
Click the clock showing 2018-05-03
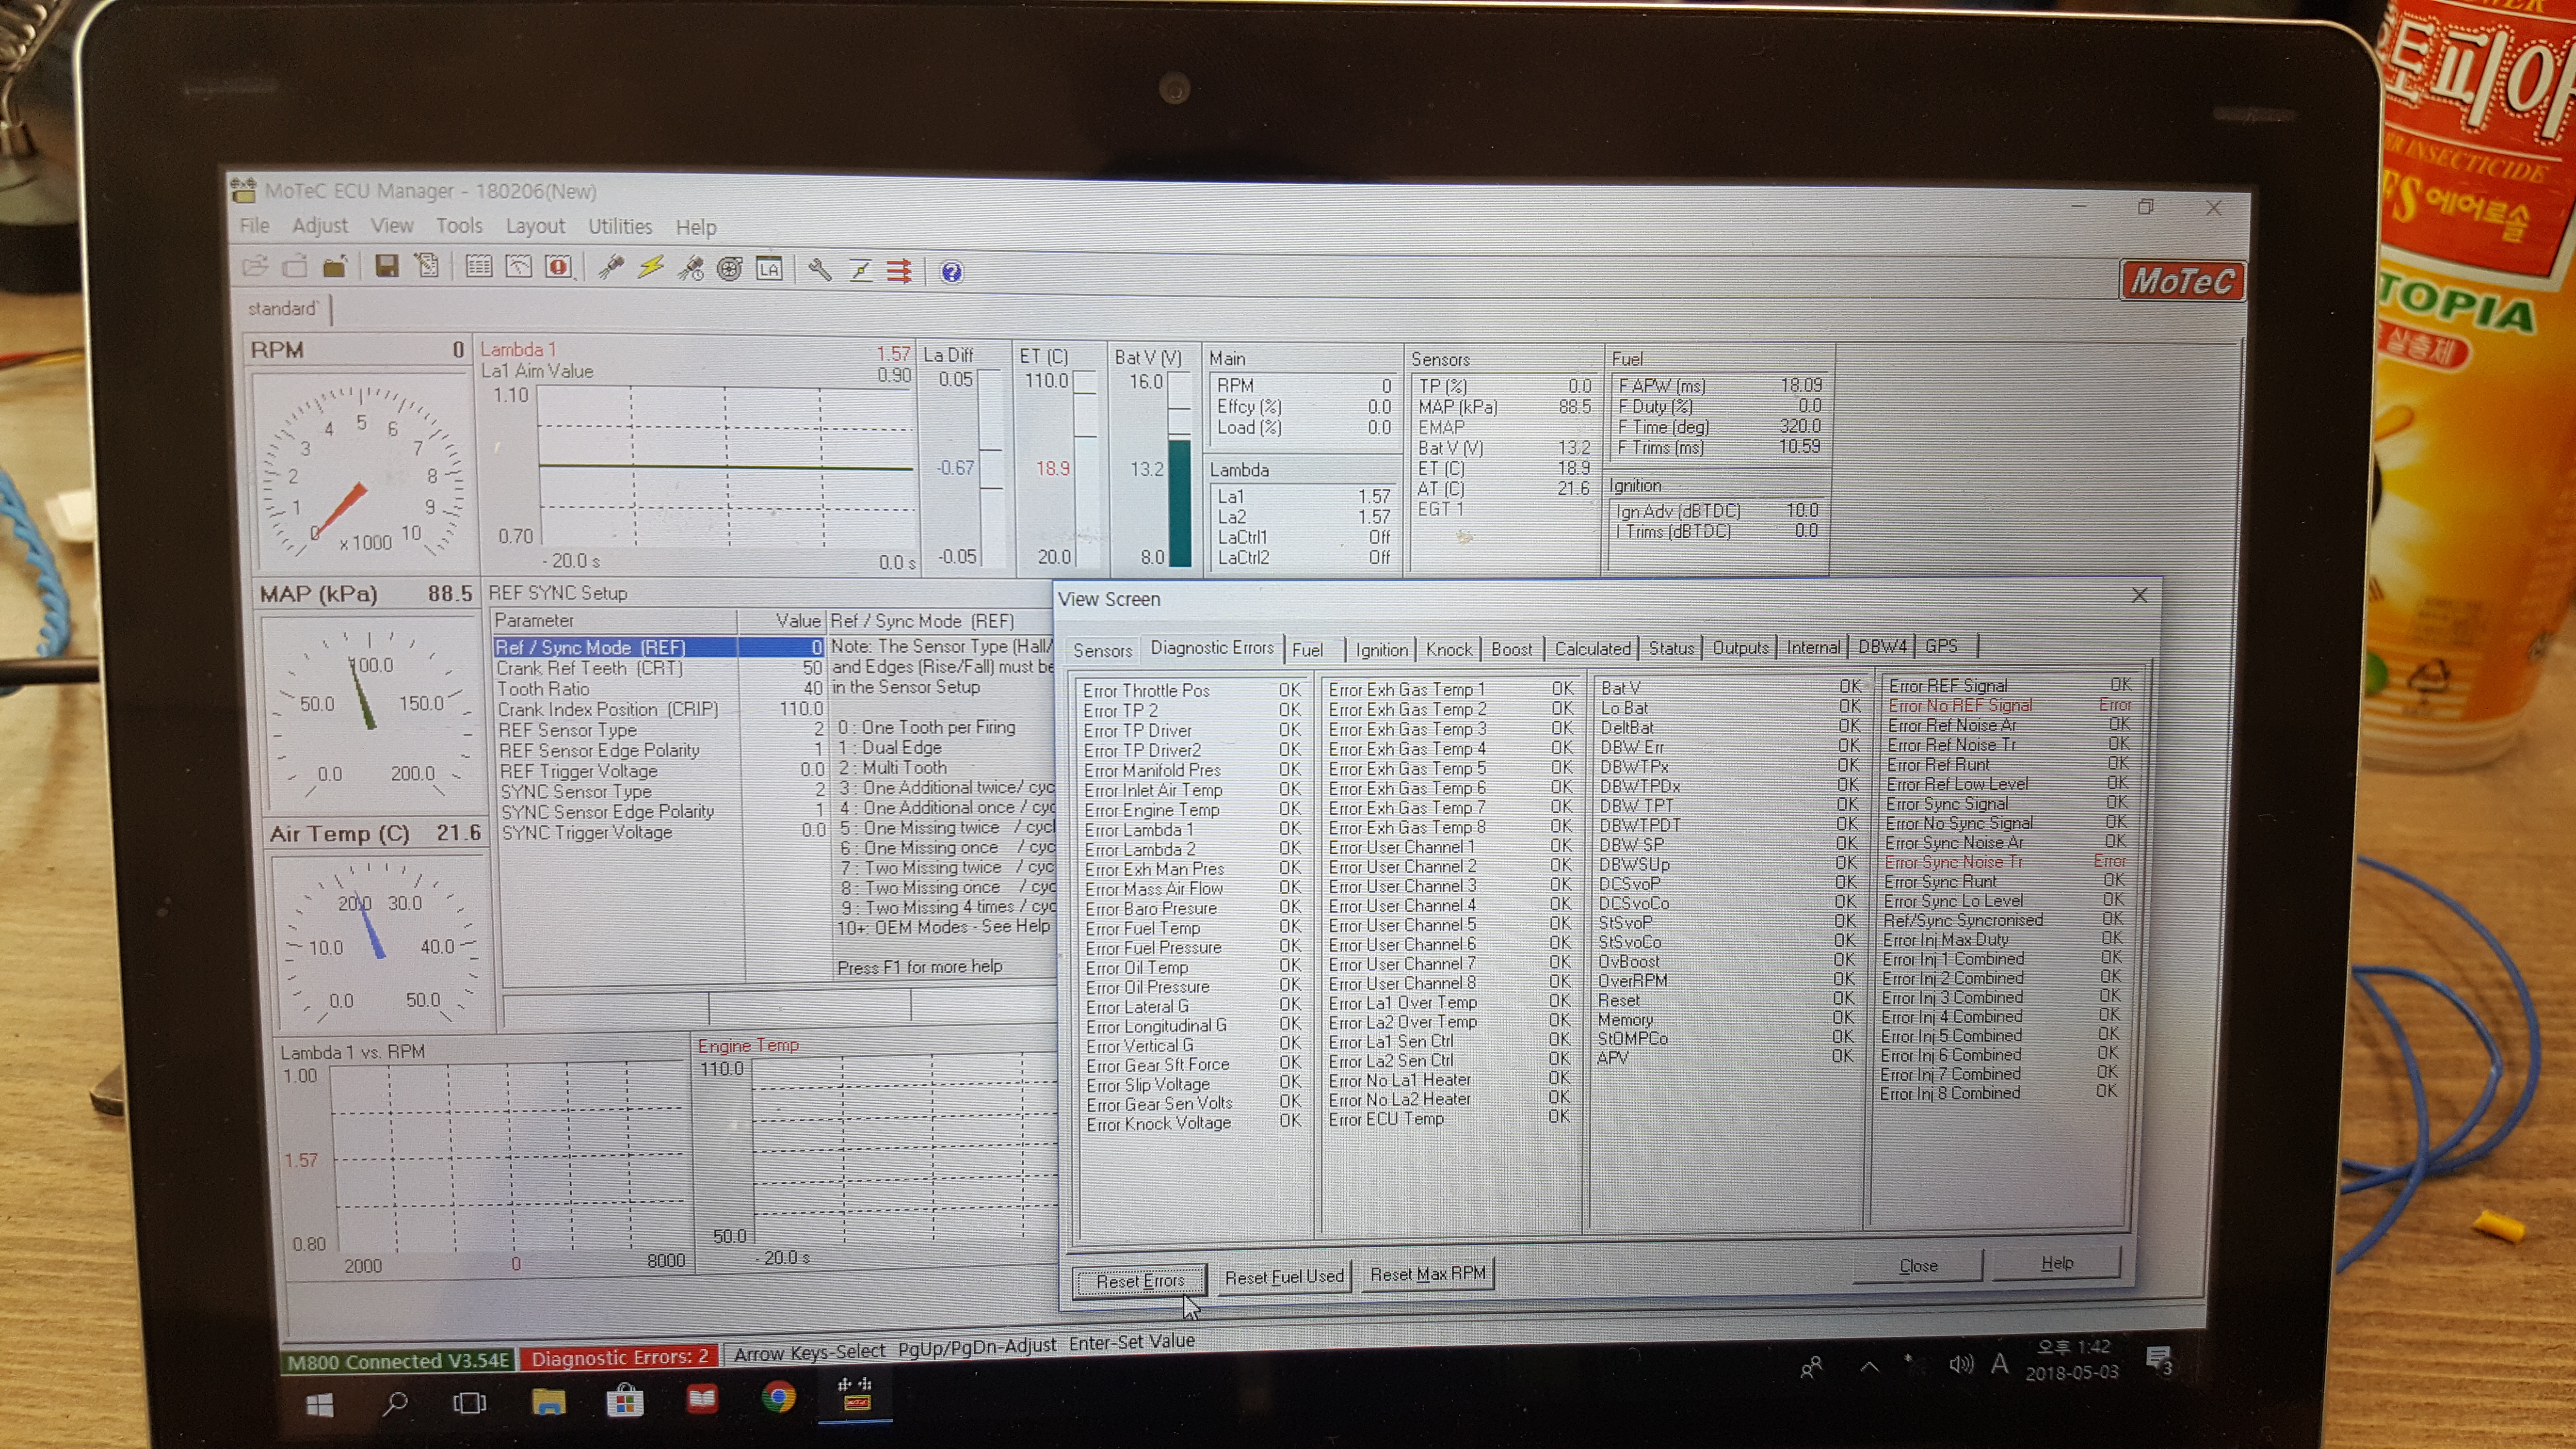coord(2071,1360)
